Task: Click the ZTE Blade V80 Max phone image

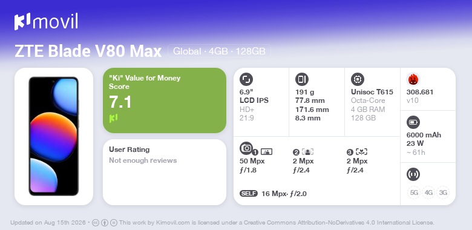Action: (54, 136)
